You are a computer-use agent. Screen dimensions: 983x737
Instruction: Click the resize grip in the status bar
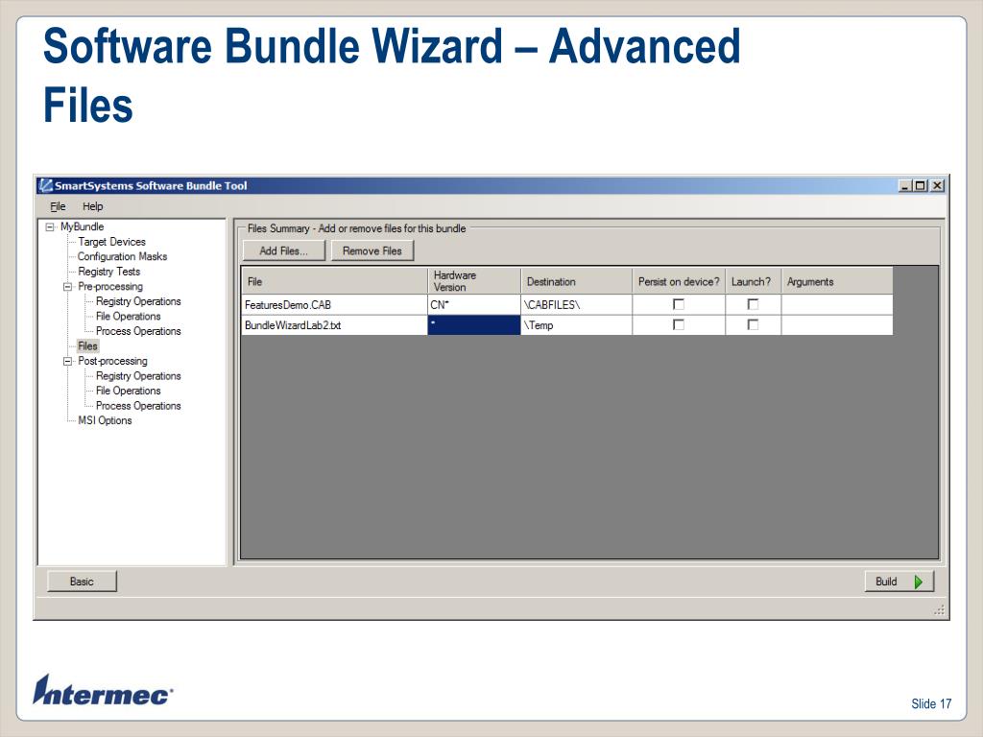click(939, 609)
